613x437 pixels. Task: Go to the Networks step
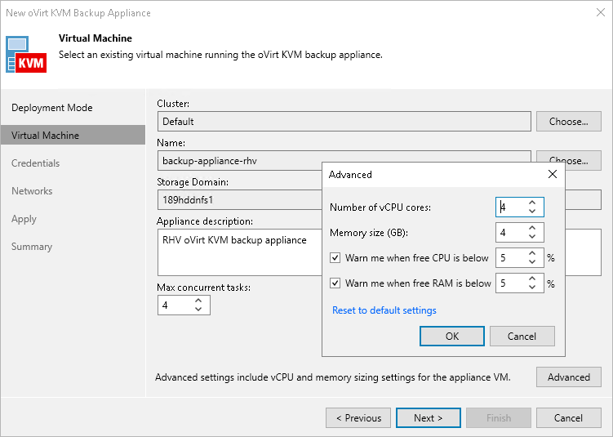[32, 191]
